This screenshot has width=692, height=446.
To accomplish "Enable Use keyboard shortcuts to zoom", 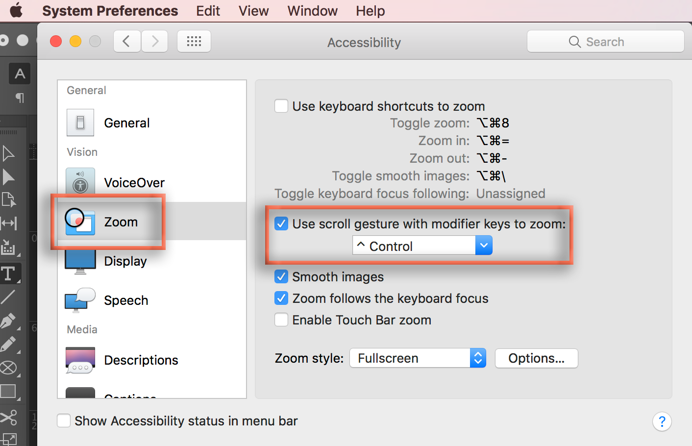I will pyautogui.click(x=281, y=106).
